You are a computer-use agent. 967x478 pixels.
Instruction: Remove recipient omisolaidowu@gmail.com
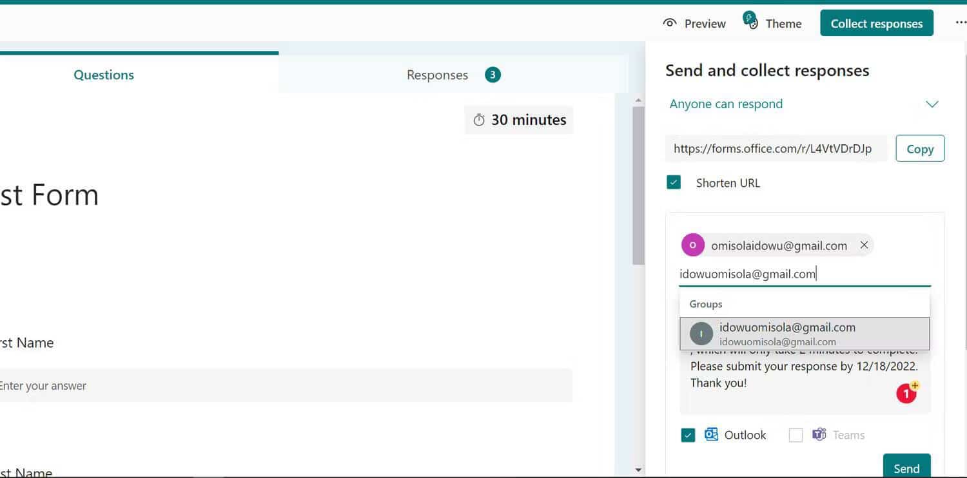(x=864, y=245)
